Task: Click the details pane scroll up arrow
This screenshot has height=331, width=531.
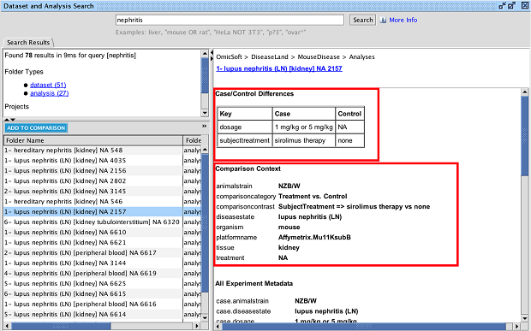Action: (524, 92)
